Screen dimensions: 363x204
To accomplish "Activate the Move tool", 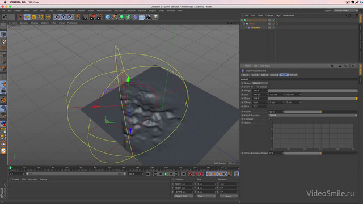I will pyautogui.click(x=27, y=17).
